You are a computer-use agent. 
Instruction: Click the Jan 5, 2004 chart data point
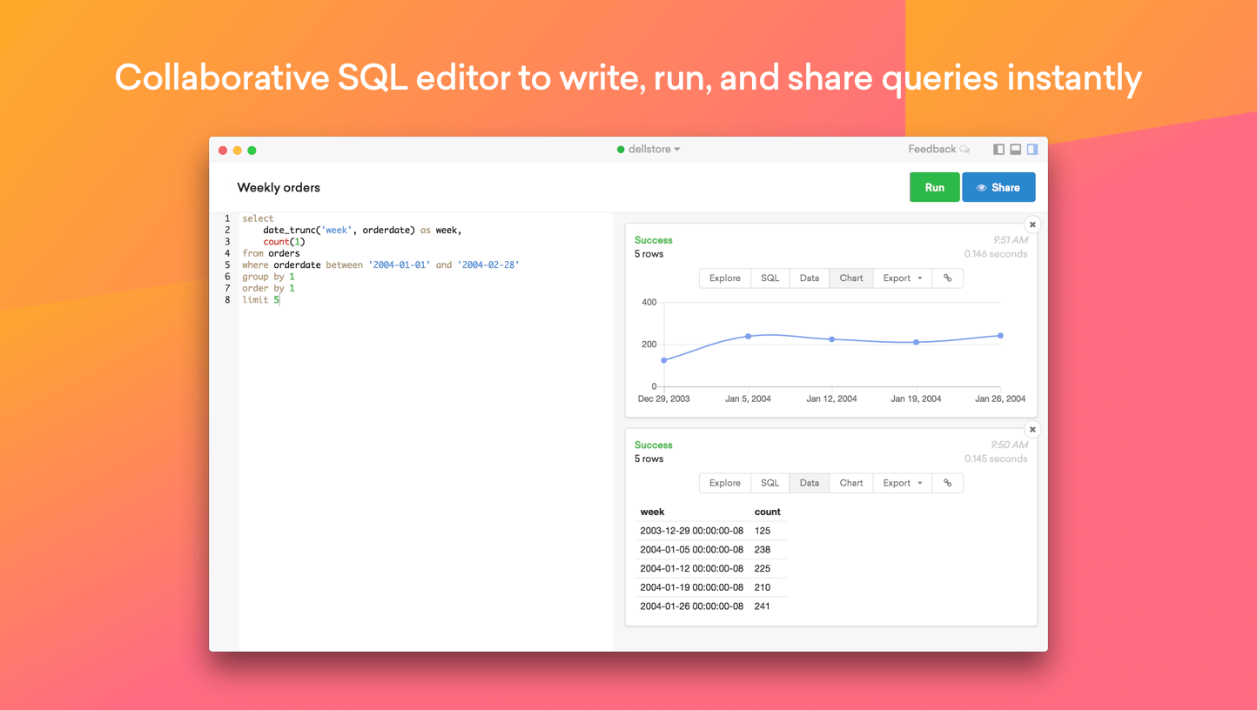(x=748, y=336)
